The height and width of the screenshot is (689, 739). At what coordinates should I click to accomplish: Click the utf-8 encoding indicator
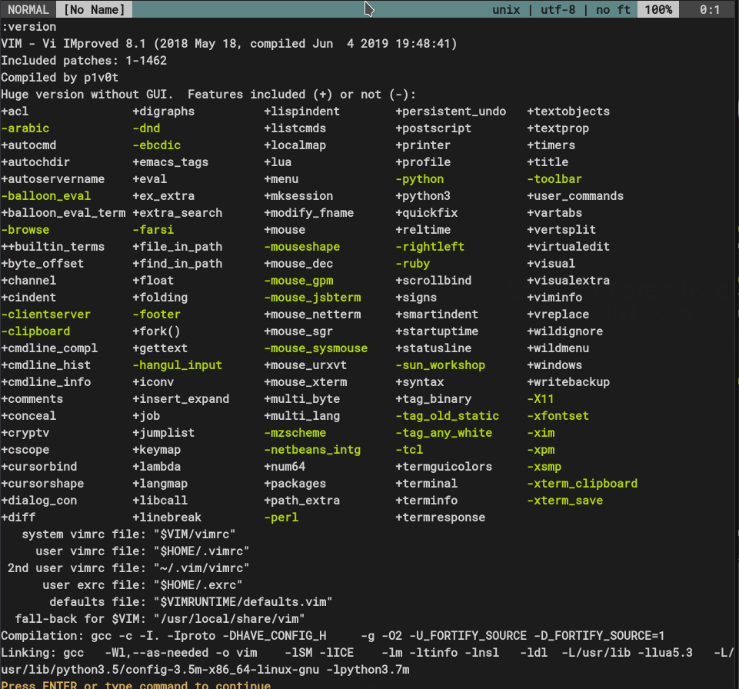[558, 10]
